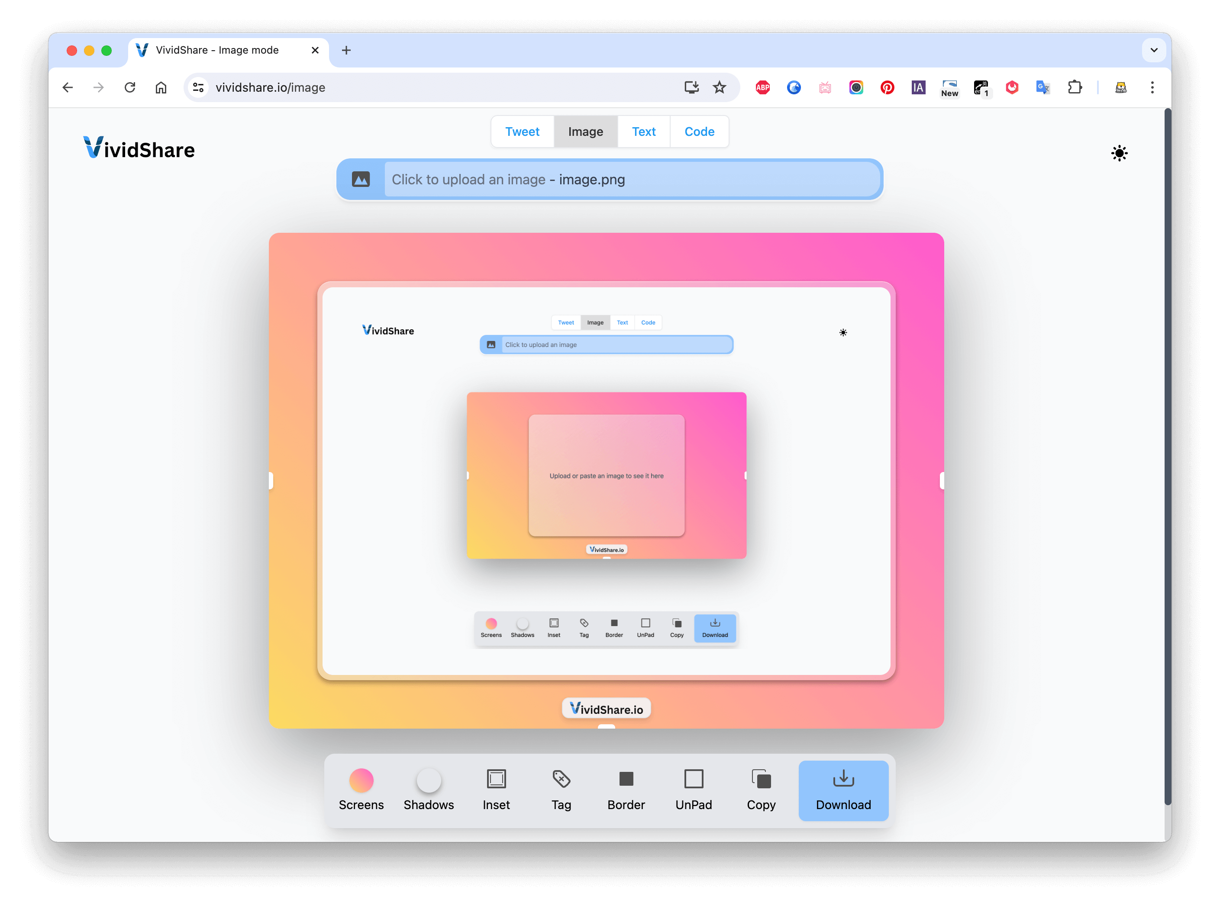Open the Pinterest extension
Viewport: 1220px width, 906px height.
click(x=888, y=87)
